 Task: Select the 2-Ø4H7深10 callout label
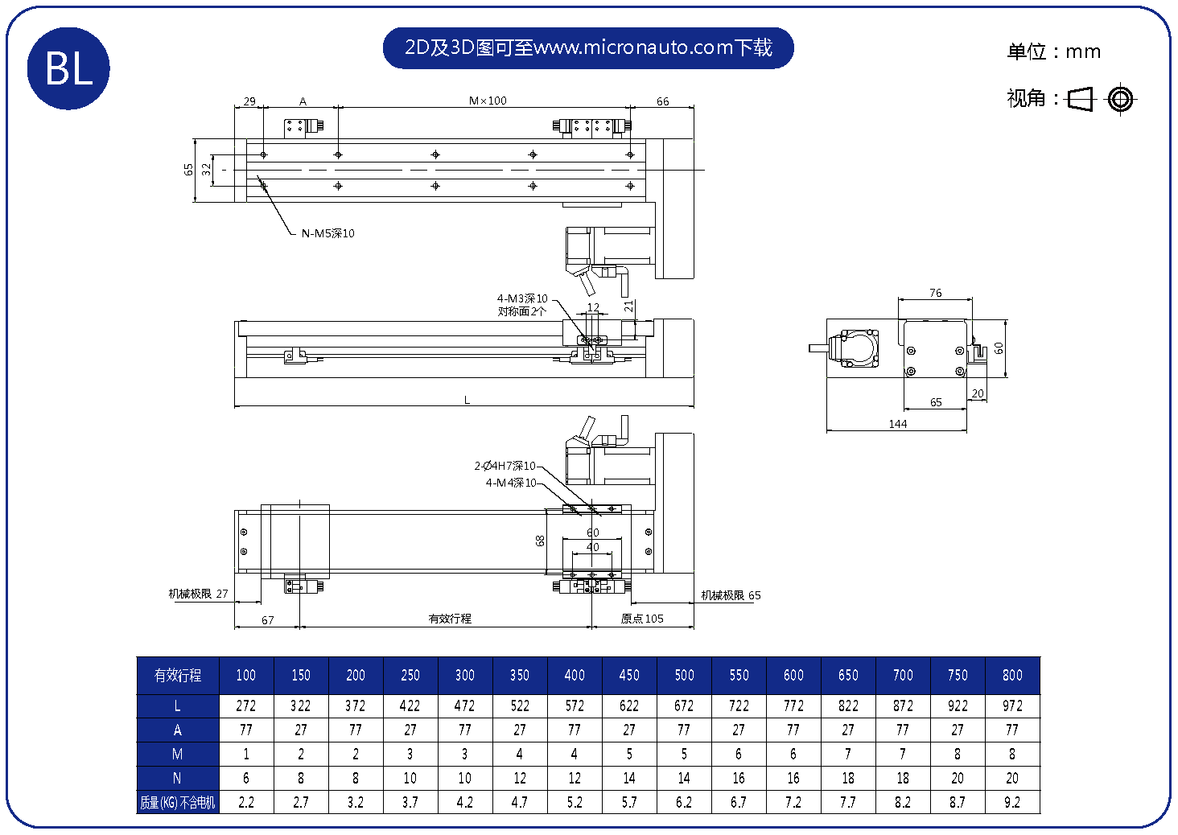coord(505,466)
